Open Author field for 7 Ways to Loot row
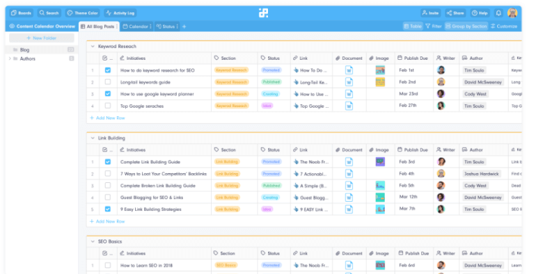This screenshot has height=274, width=536. pos(481,174)
